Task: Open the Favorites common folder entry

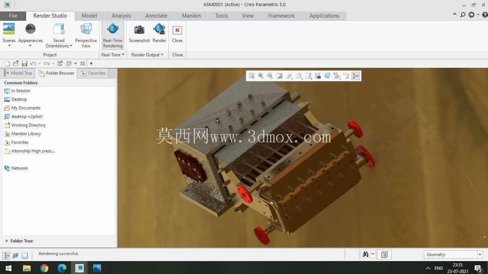Action: coord(16,142)
